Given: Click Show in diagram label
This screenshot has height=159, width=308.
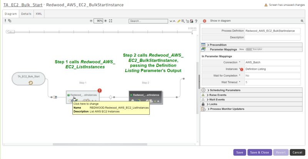Looking at the screenshot, I should click(220, 21).
